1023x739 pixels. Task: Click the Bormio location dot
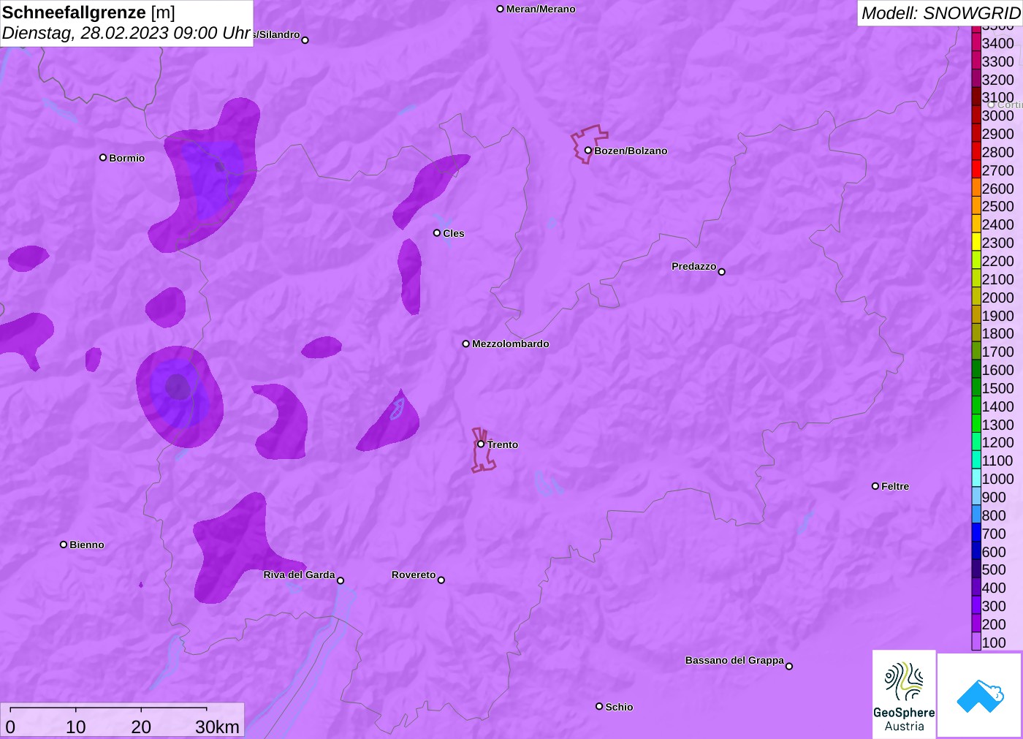point(103,157)
